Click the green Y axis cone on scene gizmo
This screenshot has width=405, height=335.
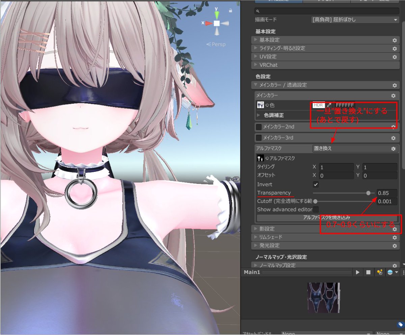tap(217, 15)
